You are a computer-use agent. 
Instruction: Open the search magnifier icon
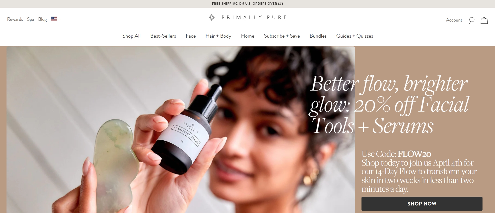point(472,20)
